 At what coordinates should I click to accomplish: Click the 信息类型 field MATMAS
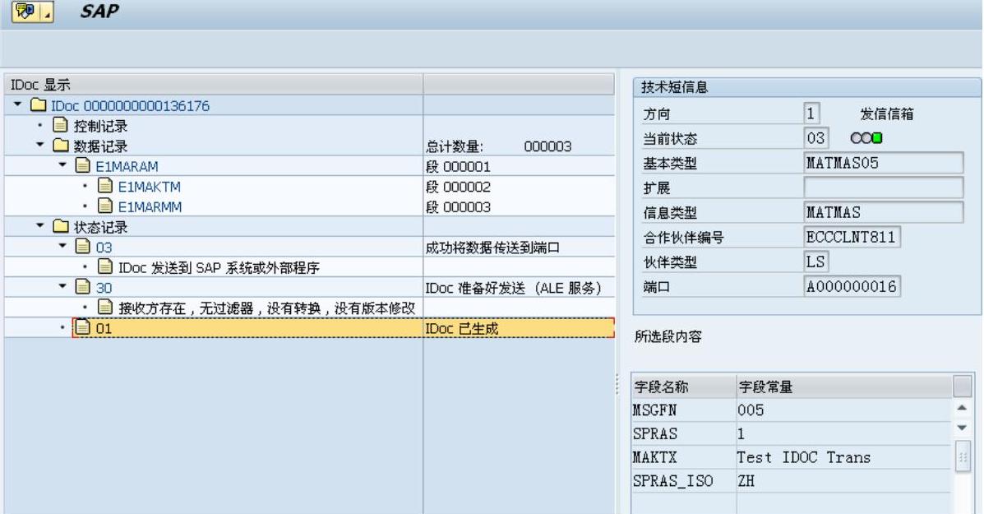(883, 212)
